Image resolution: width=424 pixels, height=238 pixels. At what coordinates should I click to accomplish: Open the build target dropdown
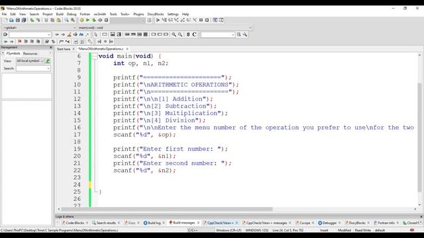(x=128, y=20)
